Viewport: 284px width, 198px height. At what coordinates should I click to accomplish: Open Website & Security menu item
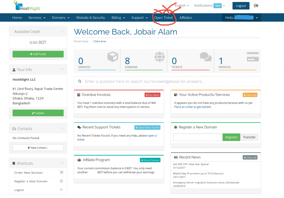[90, 17]
